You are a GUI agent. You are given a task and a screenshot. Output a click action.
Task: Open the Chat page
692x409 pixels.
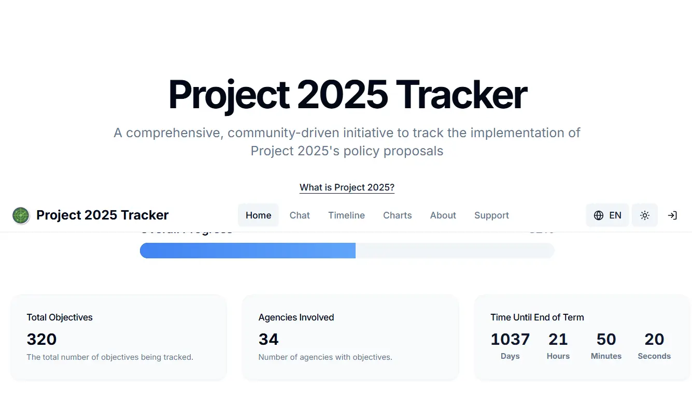300,215
